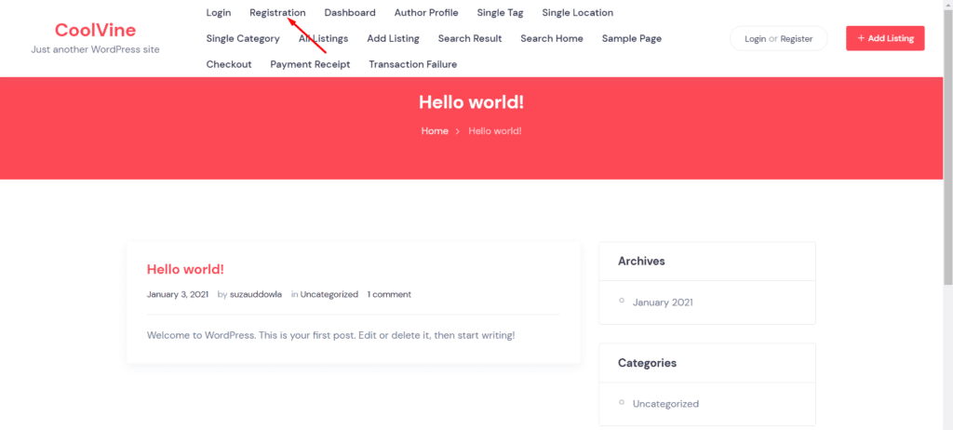View the 1 comment link
Viewport: 953px width, 430px height.
[389, 294]
